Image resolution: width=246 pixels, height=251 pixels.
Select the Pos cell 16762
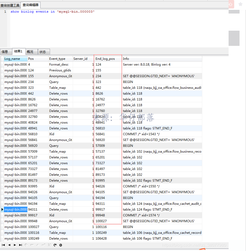tap(38, 105)
